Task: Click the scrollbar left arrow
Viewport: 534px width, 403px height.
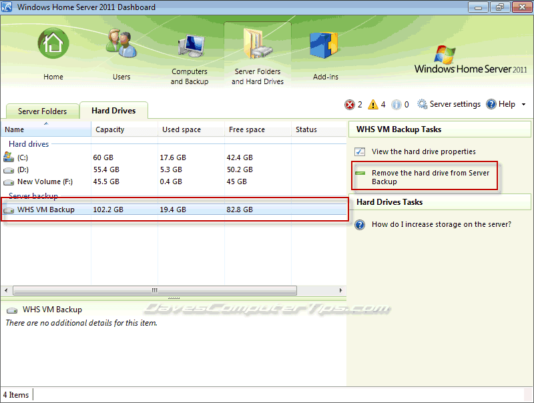Action: 6,290
